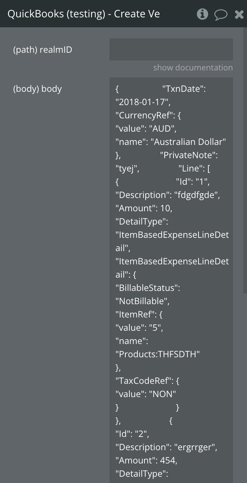247x483 pixels.
Task: Click the (path) realmID label
Action: click(43, 50)
